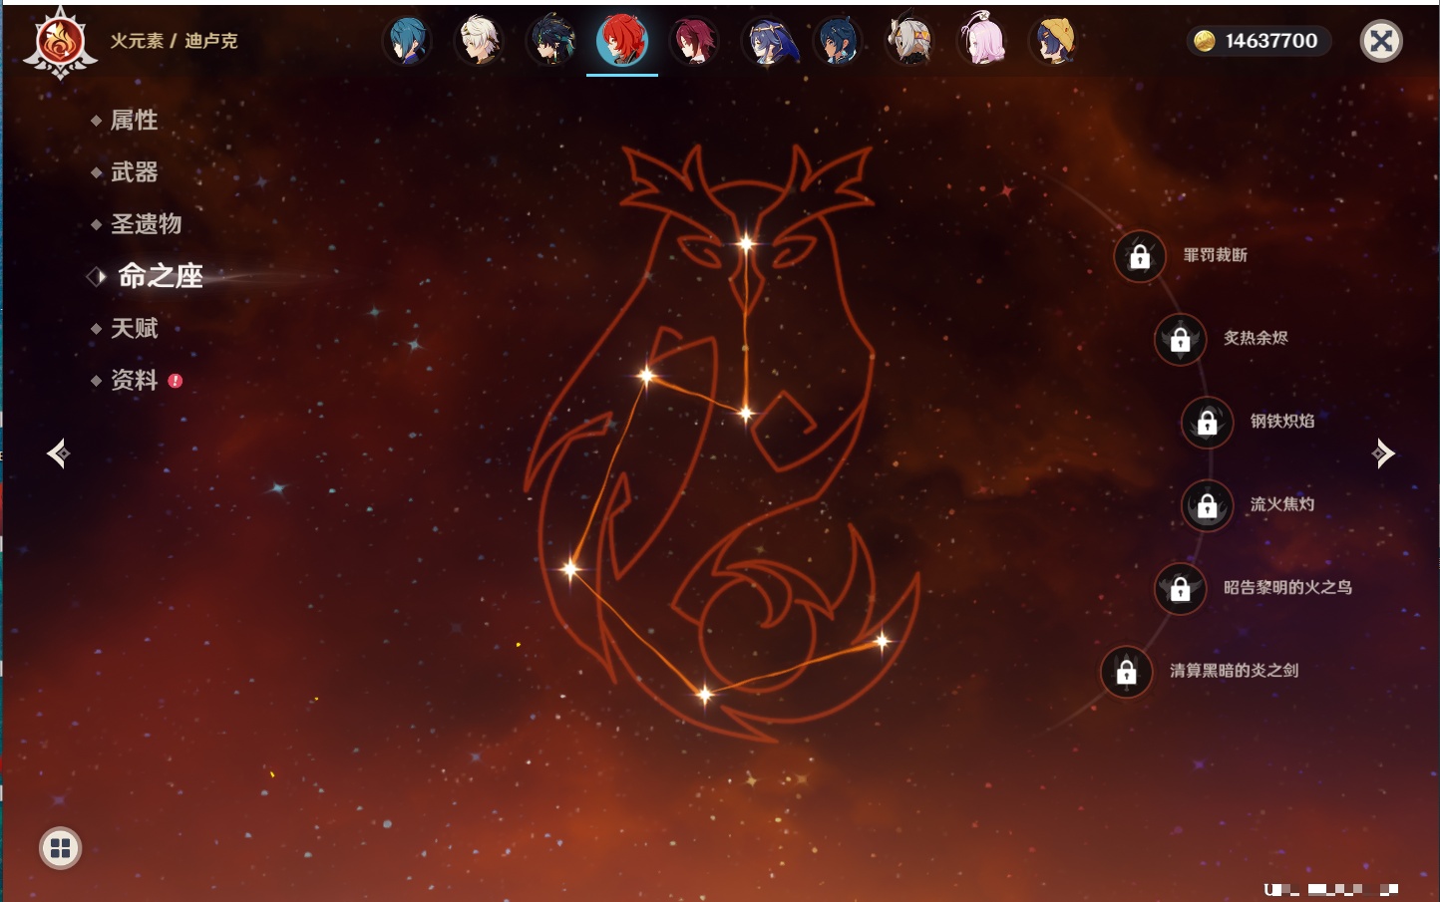1440x902 pixels.
Task: Select the dark-red-haired character portrait
Action: (x=694, y=41)
